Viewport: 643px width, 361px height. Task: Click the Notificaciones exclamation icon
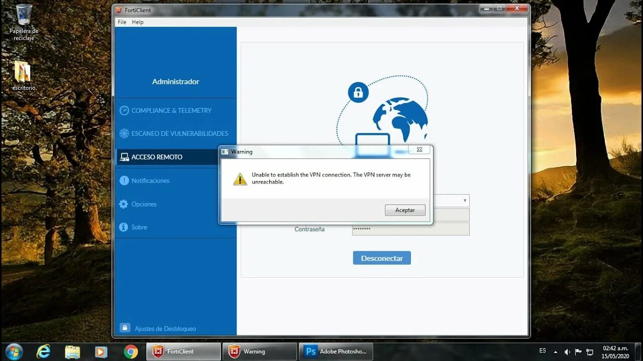[x=124, y=180]
